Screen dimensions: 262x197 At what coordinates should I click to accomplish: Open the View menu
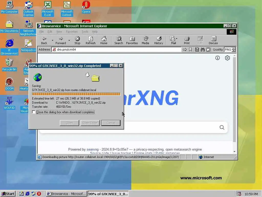tap(59, 32)
